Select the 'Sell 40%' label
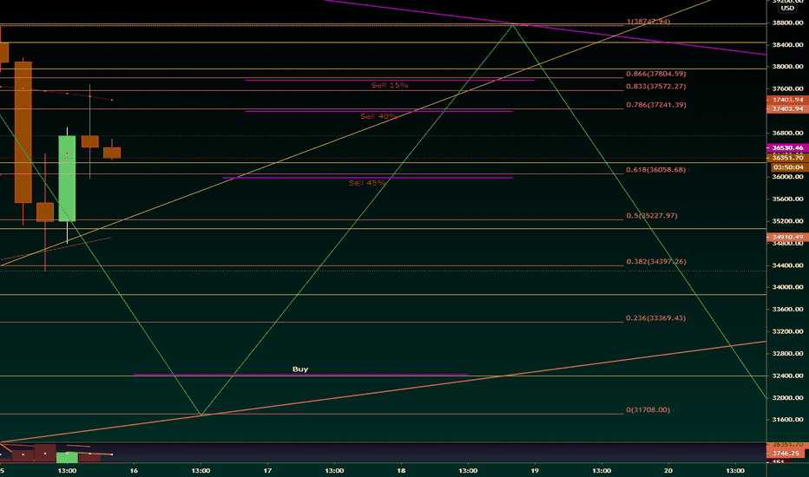 [378, 116]
